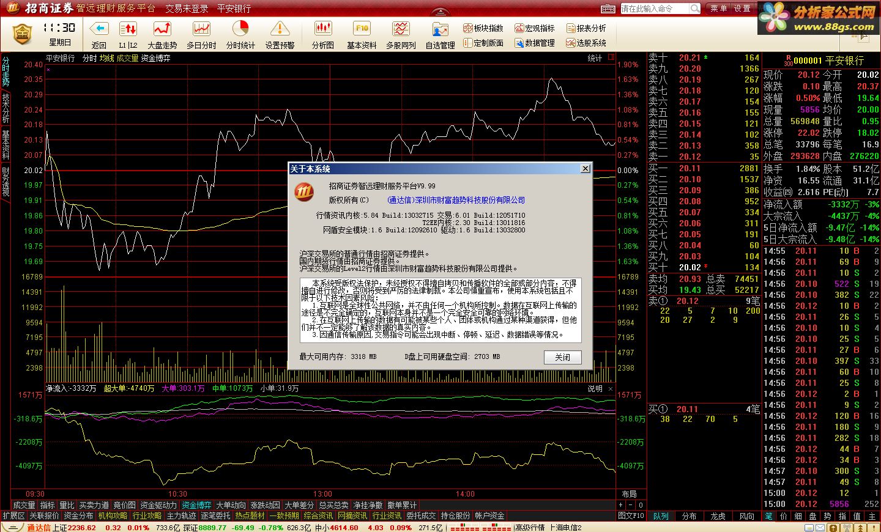
Task: Click the 说明 button in fund flow panel
Action: pos(595,388)
